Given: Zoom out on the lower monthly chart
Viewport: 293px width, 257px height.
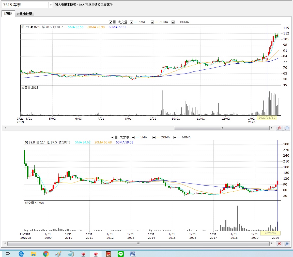Looking at the screenshot, I should (x=286, y=244).
